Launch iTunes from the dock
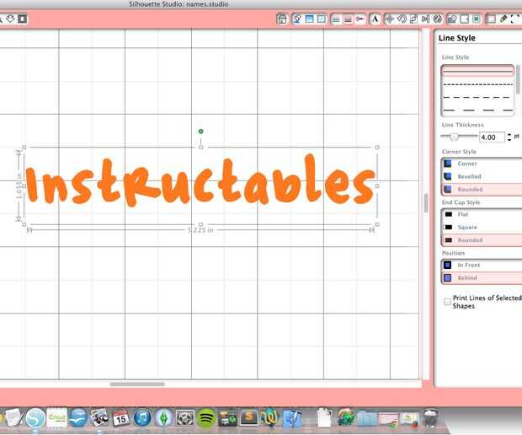The image size is (522, 435). [x=142, y=417]
